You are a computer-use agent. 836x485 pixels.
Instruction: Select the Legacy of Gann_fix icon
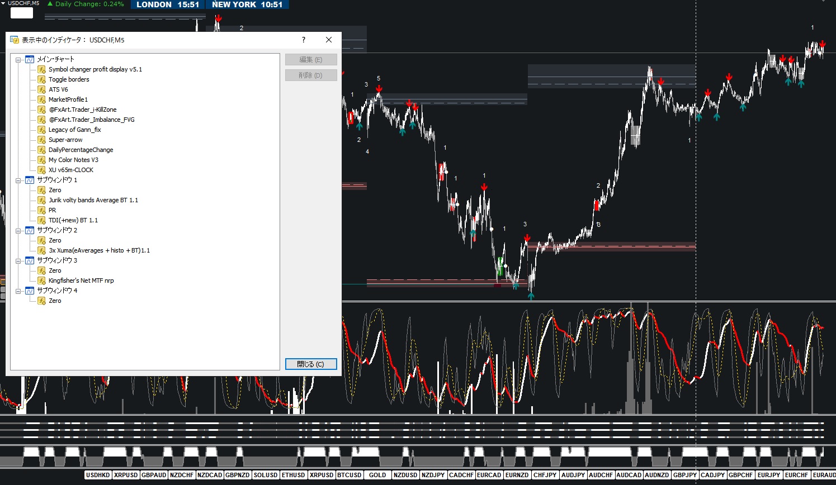tap(41, 130)
